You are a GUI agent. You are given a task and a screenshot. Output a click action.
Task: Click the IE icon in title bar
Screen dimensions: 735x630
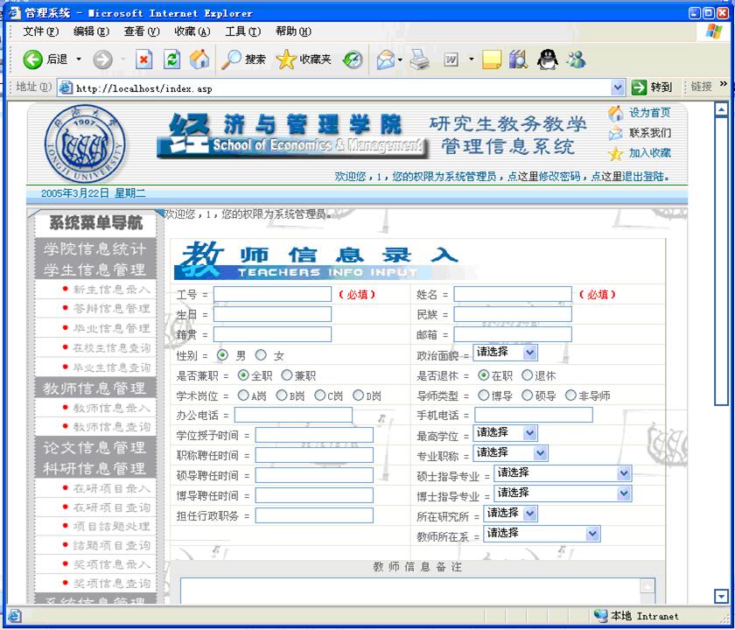tap(14, 12)
